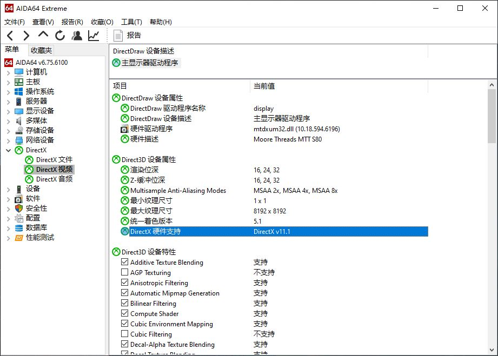Select the 主板 motherboard icon
The height and width of the screenshot is (356, 498).
click(x=19, y=82)
